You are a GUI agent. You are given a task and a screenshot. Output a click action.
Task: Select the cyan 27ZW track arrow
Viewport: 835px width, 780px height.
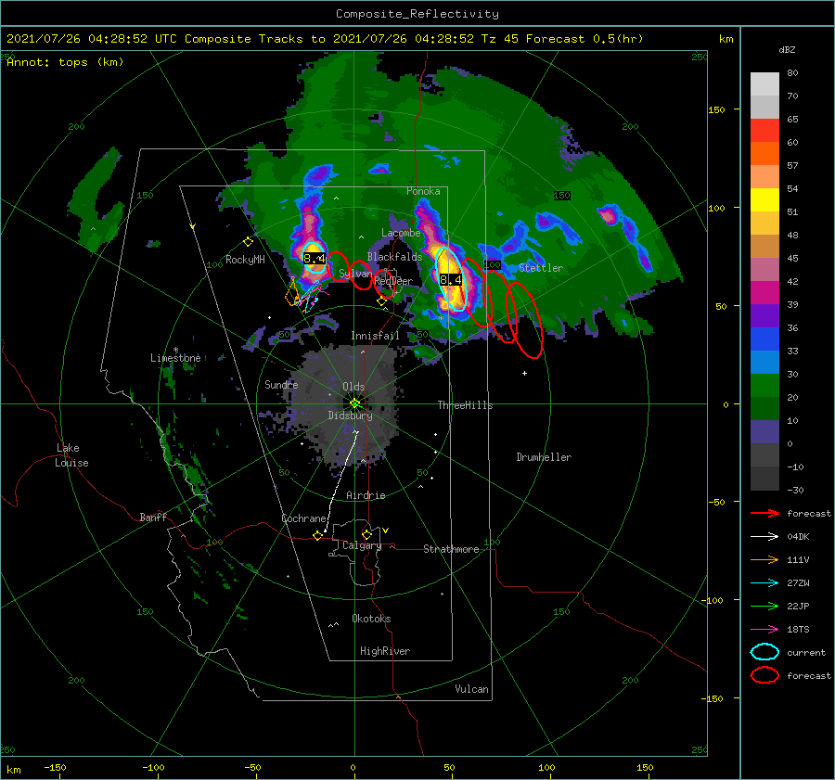tap(764, 583)
